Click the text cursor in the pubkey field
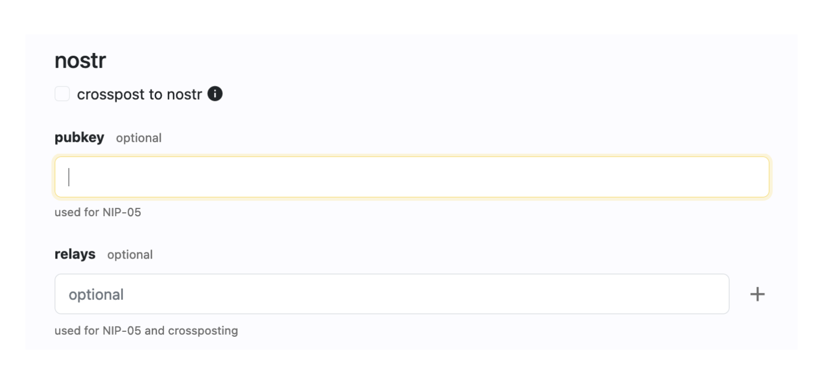 pos(69,177)
